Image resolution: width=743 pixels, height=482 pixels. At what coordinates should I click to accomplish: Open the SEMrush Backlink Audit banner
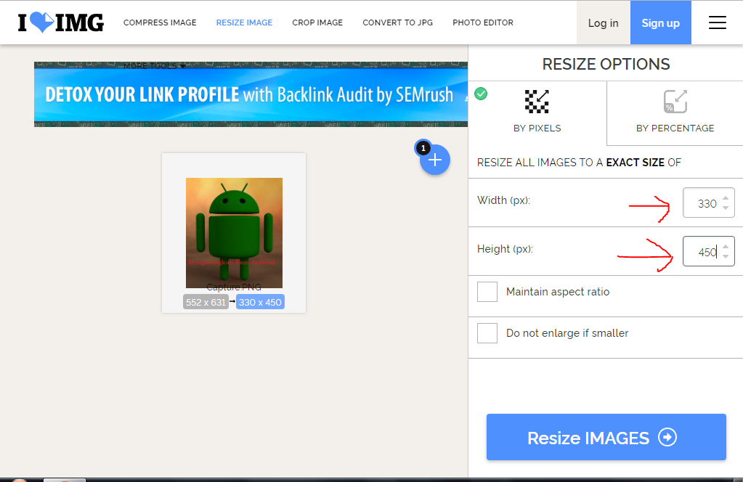point(251,94)
